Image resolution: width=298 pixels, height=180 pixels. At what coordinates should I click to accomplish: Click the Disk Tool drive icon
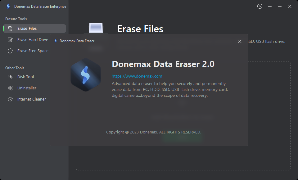pyautogui.click(x=10, y=77)
